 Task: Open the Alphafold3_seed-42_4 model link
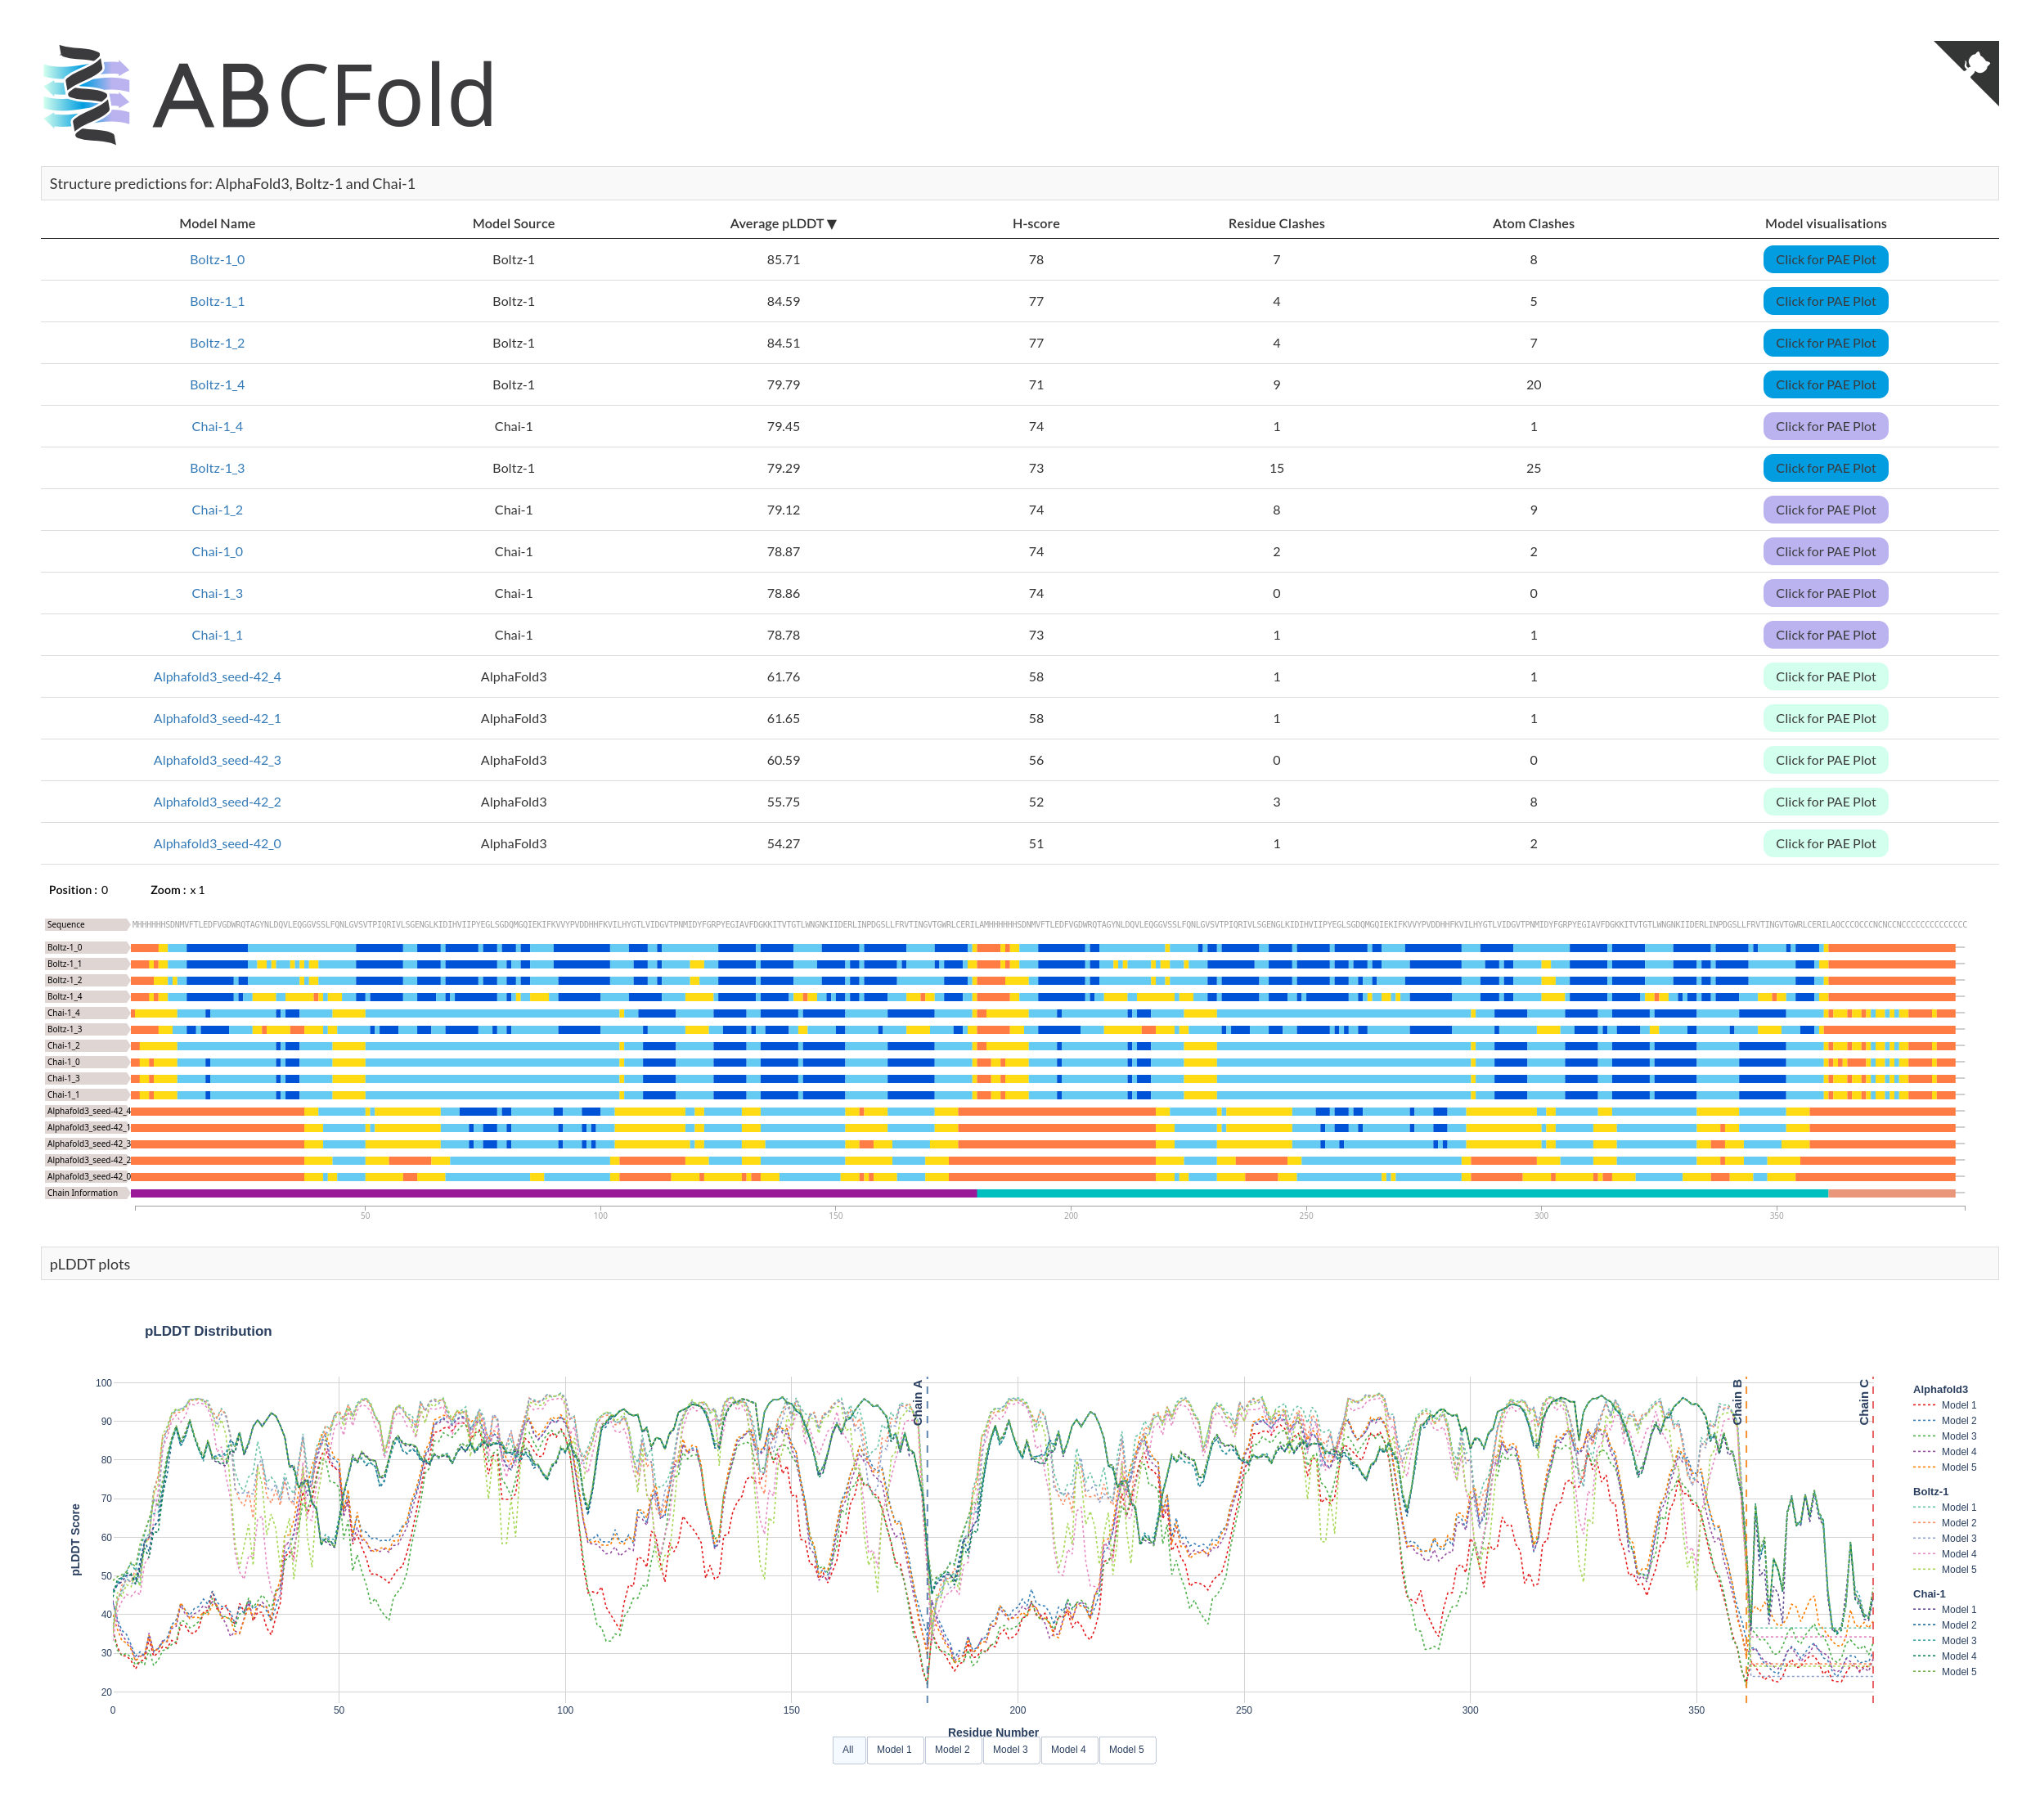pos(217,677)
